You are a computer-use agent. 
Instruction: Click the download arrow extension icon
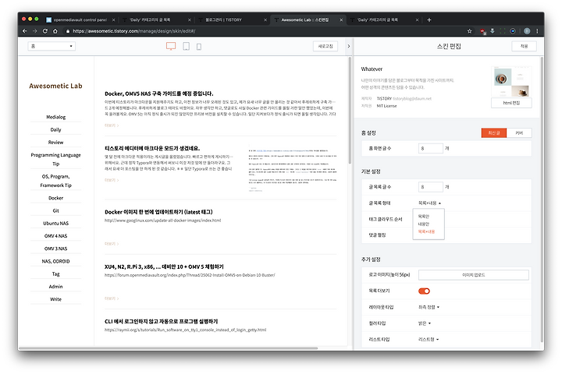pyautogui.click(x=493, y=31)
